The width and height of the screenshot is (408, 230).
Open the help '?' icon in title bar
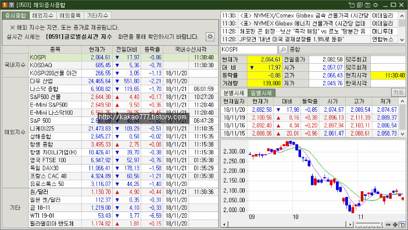point(11,5)
